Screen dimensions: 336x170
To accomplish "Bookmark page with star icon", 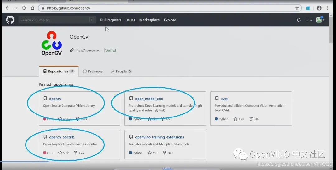I will (x=297, y=8).
